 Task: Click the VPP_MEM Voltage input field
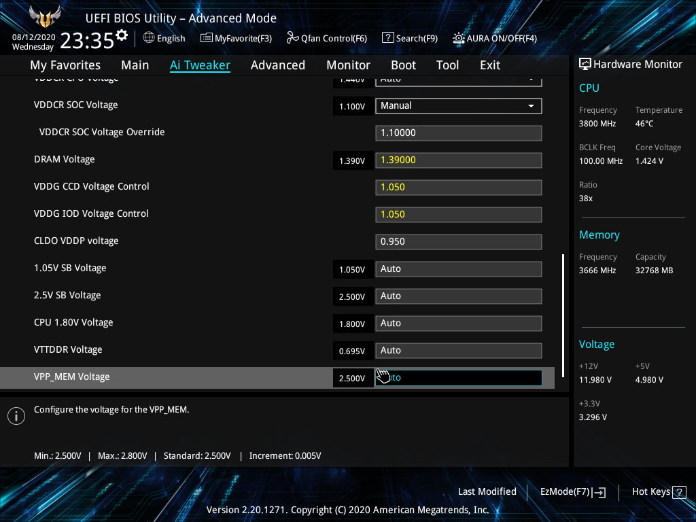pyautogui.click(x=459, y=378)
